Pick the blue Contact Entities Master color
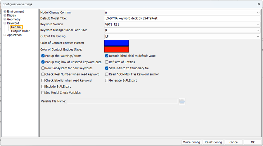The image size is (263, 146). [116, 43]
